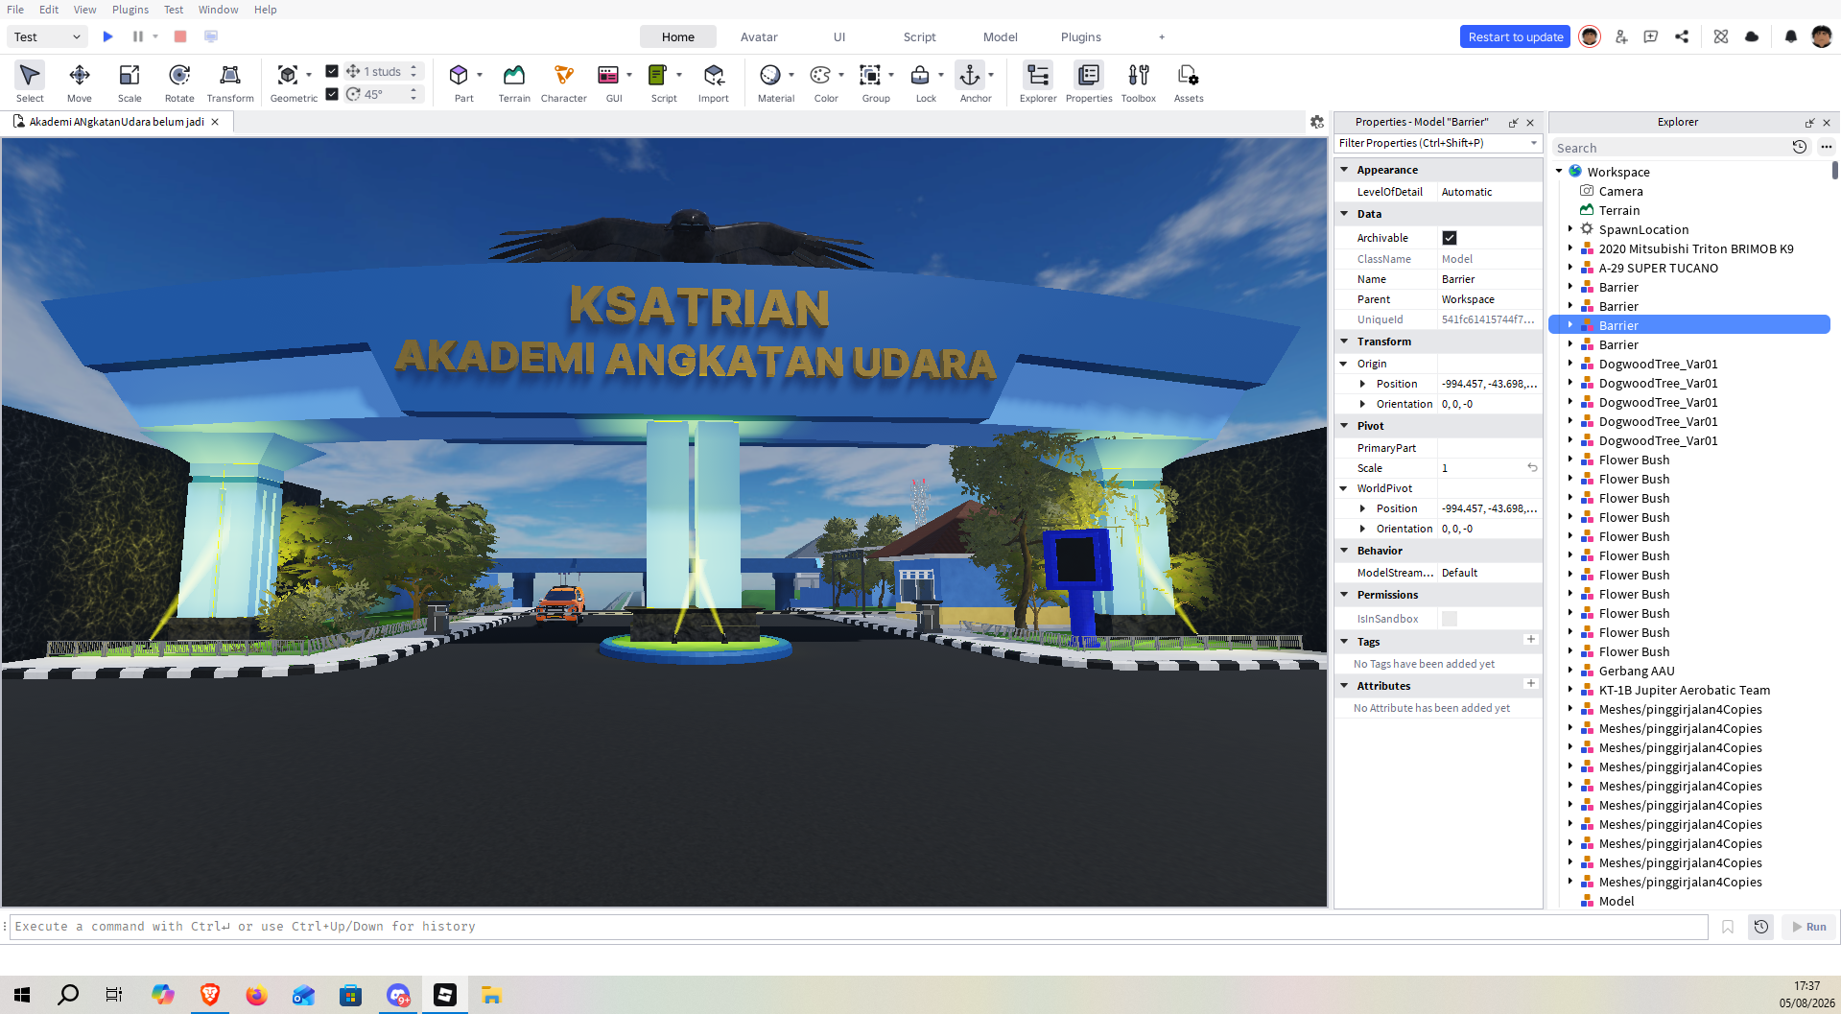Toggle the studs move snapping checkbox
Screen dimensions: 1841x1014
(x=332, y=71)
